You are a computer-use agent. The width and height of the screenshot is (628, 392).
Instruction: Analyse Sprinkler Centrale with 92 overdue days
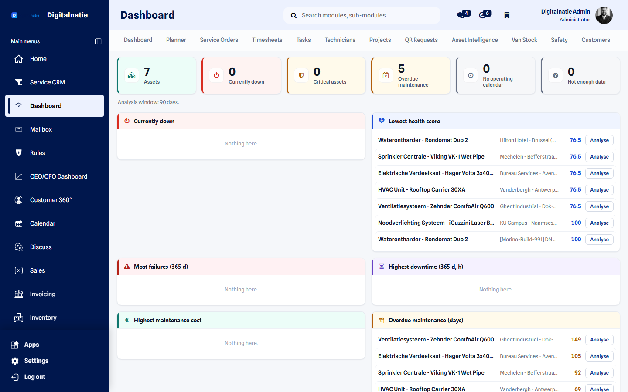tap(599, 373)
